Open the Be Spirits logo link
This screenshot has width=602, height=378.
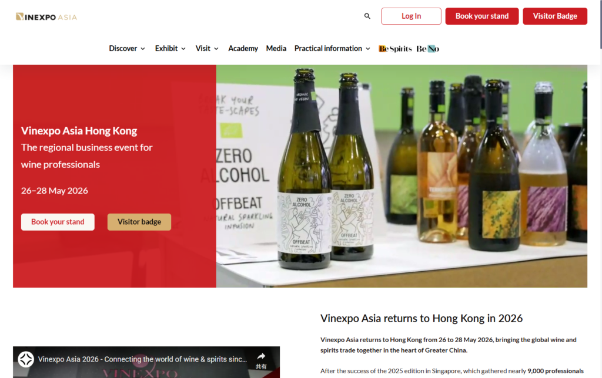395,49
